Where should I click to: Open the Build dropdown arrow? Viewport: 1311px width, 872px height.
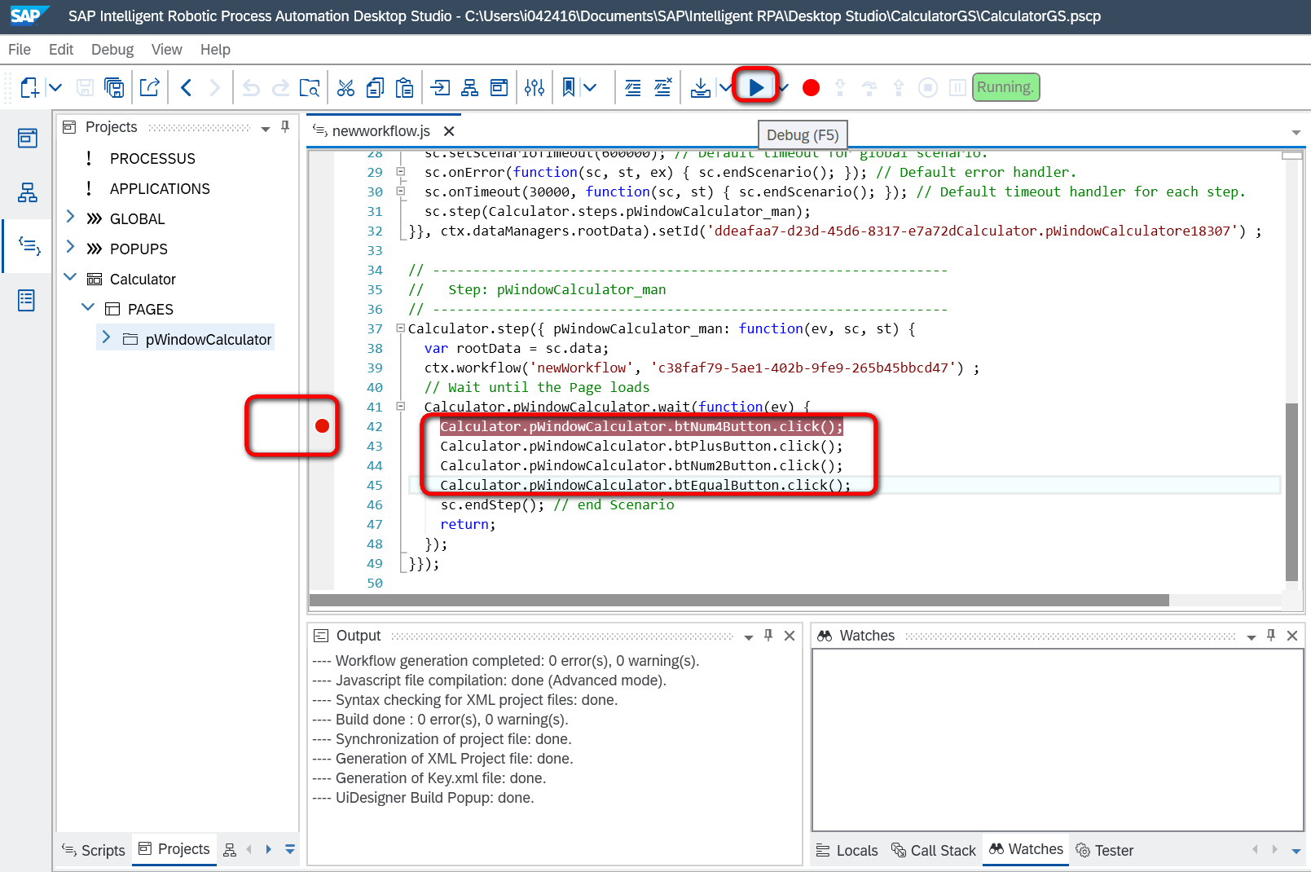724,87
